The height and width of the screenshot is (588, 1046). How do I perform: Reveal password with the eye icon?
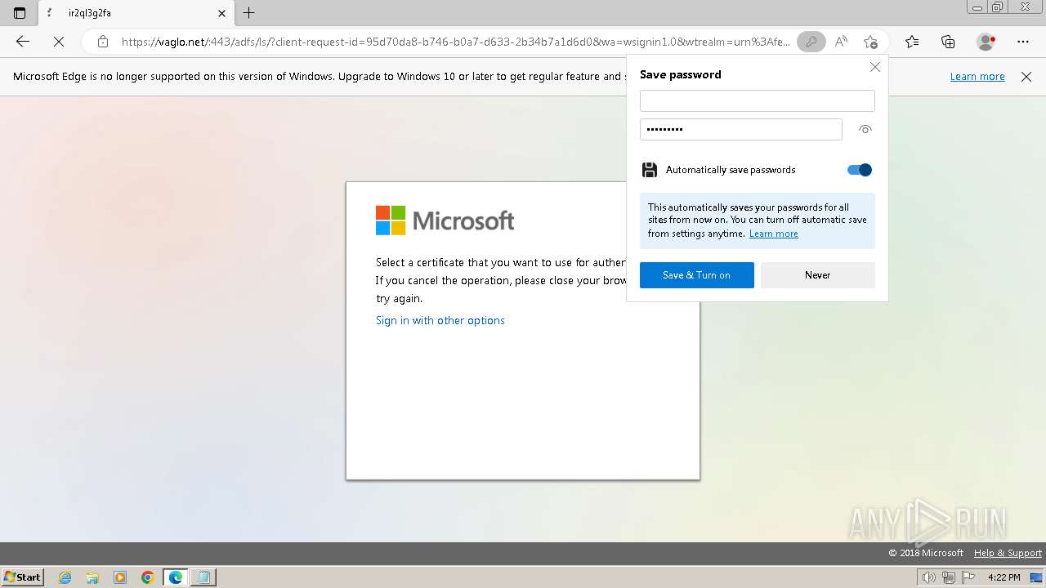coord(865,129)
